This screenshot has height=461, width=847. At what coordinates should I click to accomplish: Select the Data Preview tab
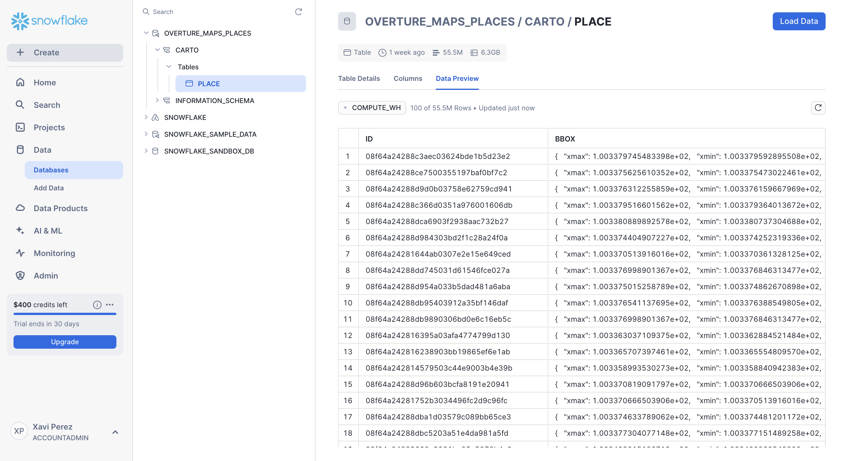[x=457, y=79]
